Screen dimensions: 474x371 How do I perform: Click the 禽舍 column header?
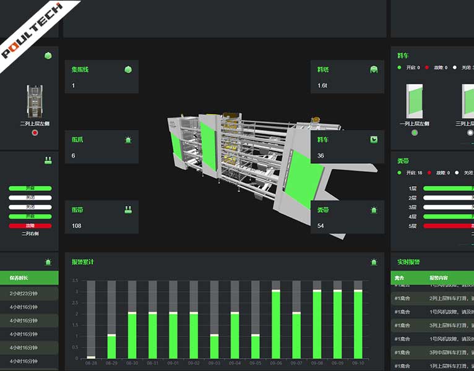click(x=400, y=278)
